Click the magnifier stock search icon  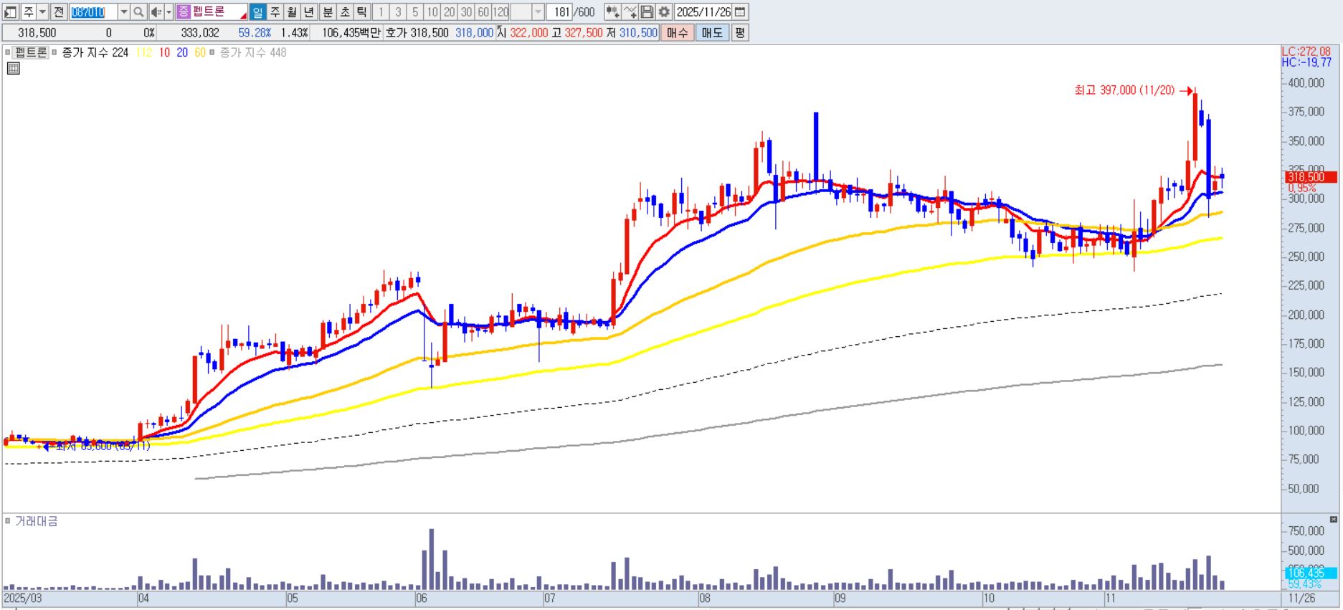point(138,12)
